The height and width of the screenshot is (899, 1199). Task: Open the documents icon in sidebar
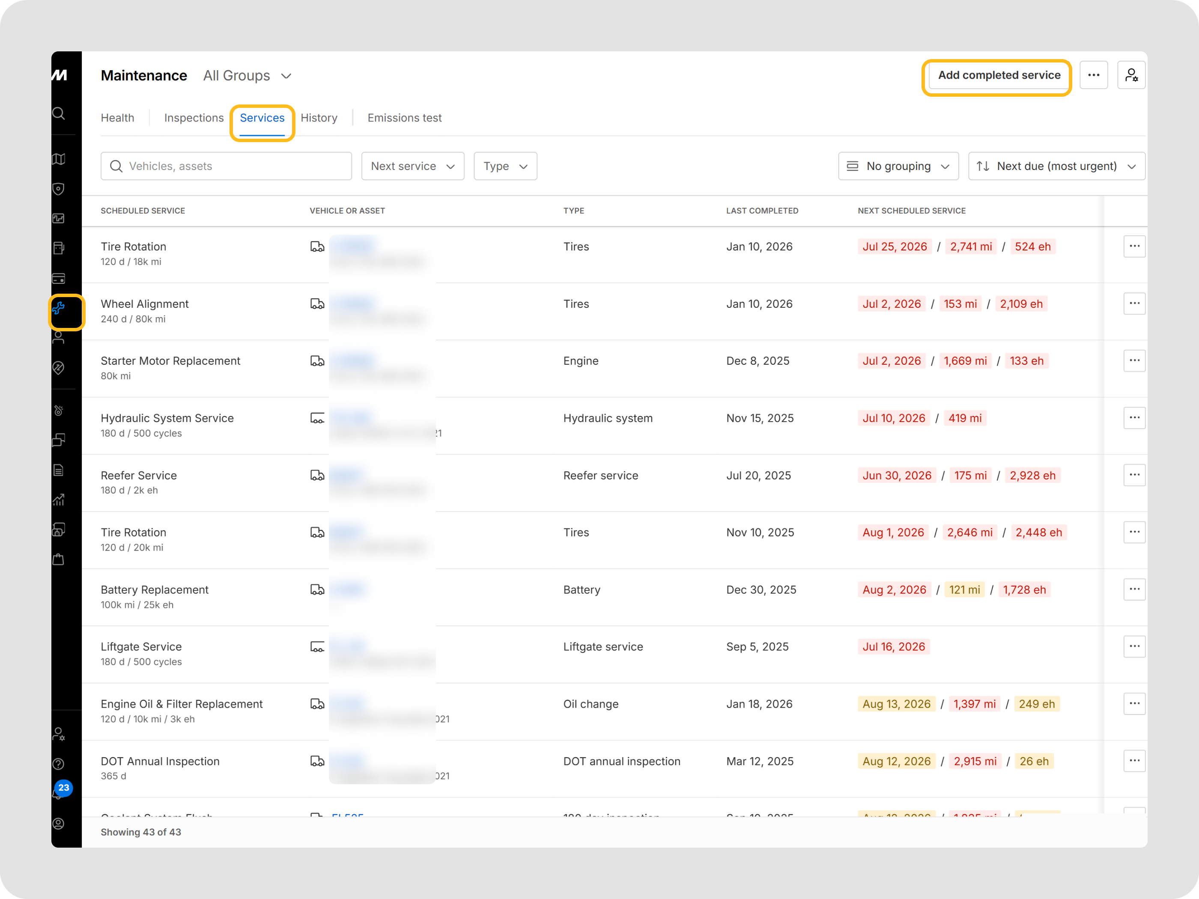click(x=59, y=470)
